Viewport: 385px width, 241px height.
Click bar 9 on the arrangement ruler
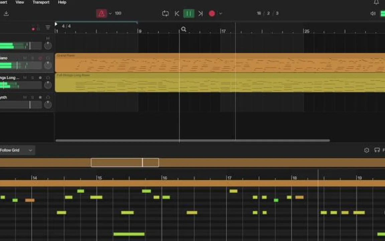(139, 31)
